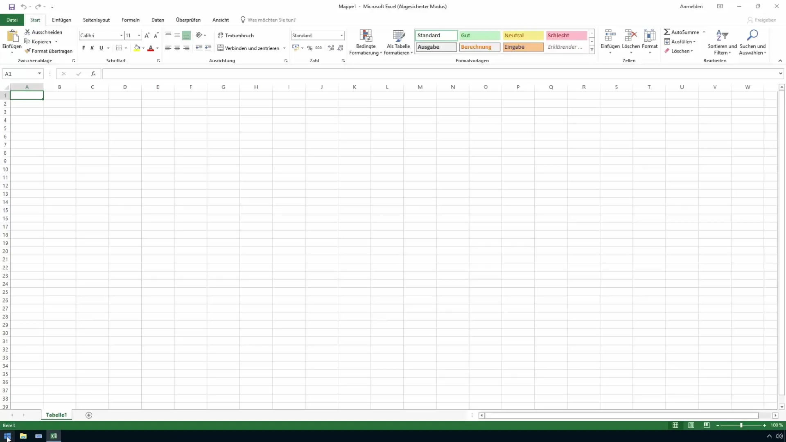Switch to the Formeln ribbon tab

click(x=131, y=20)
